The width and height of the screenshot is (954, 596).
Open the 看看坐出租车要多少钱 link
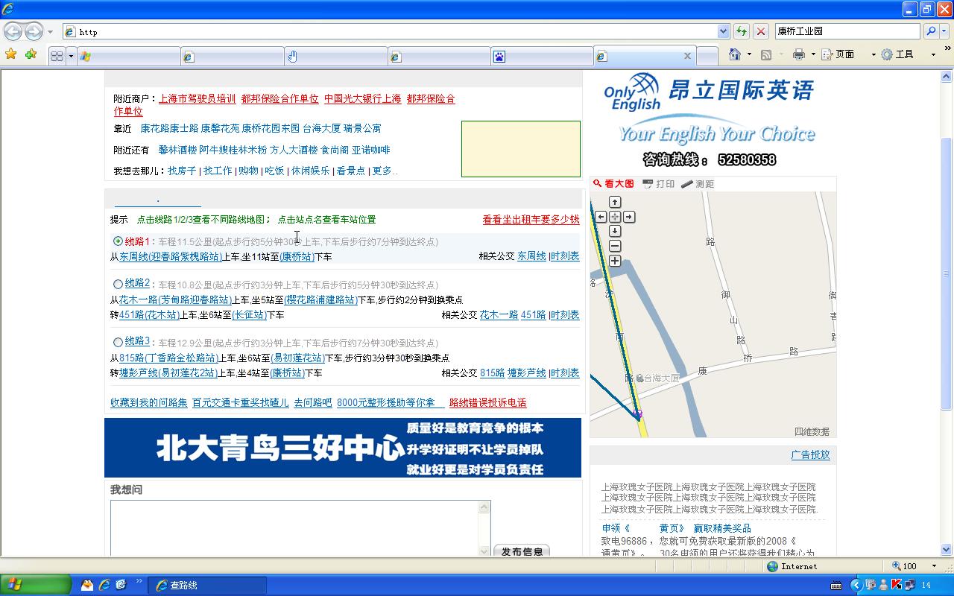(x=531, y=220)
